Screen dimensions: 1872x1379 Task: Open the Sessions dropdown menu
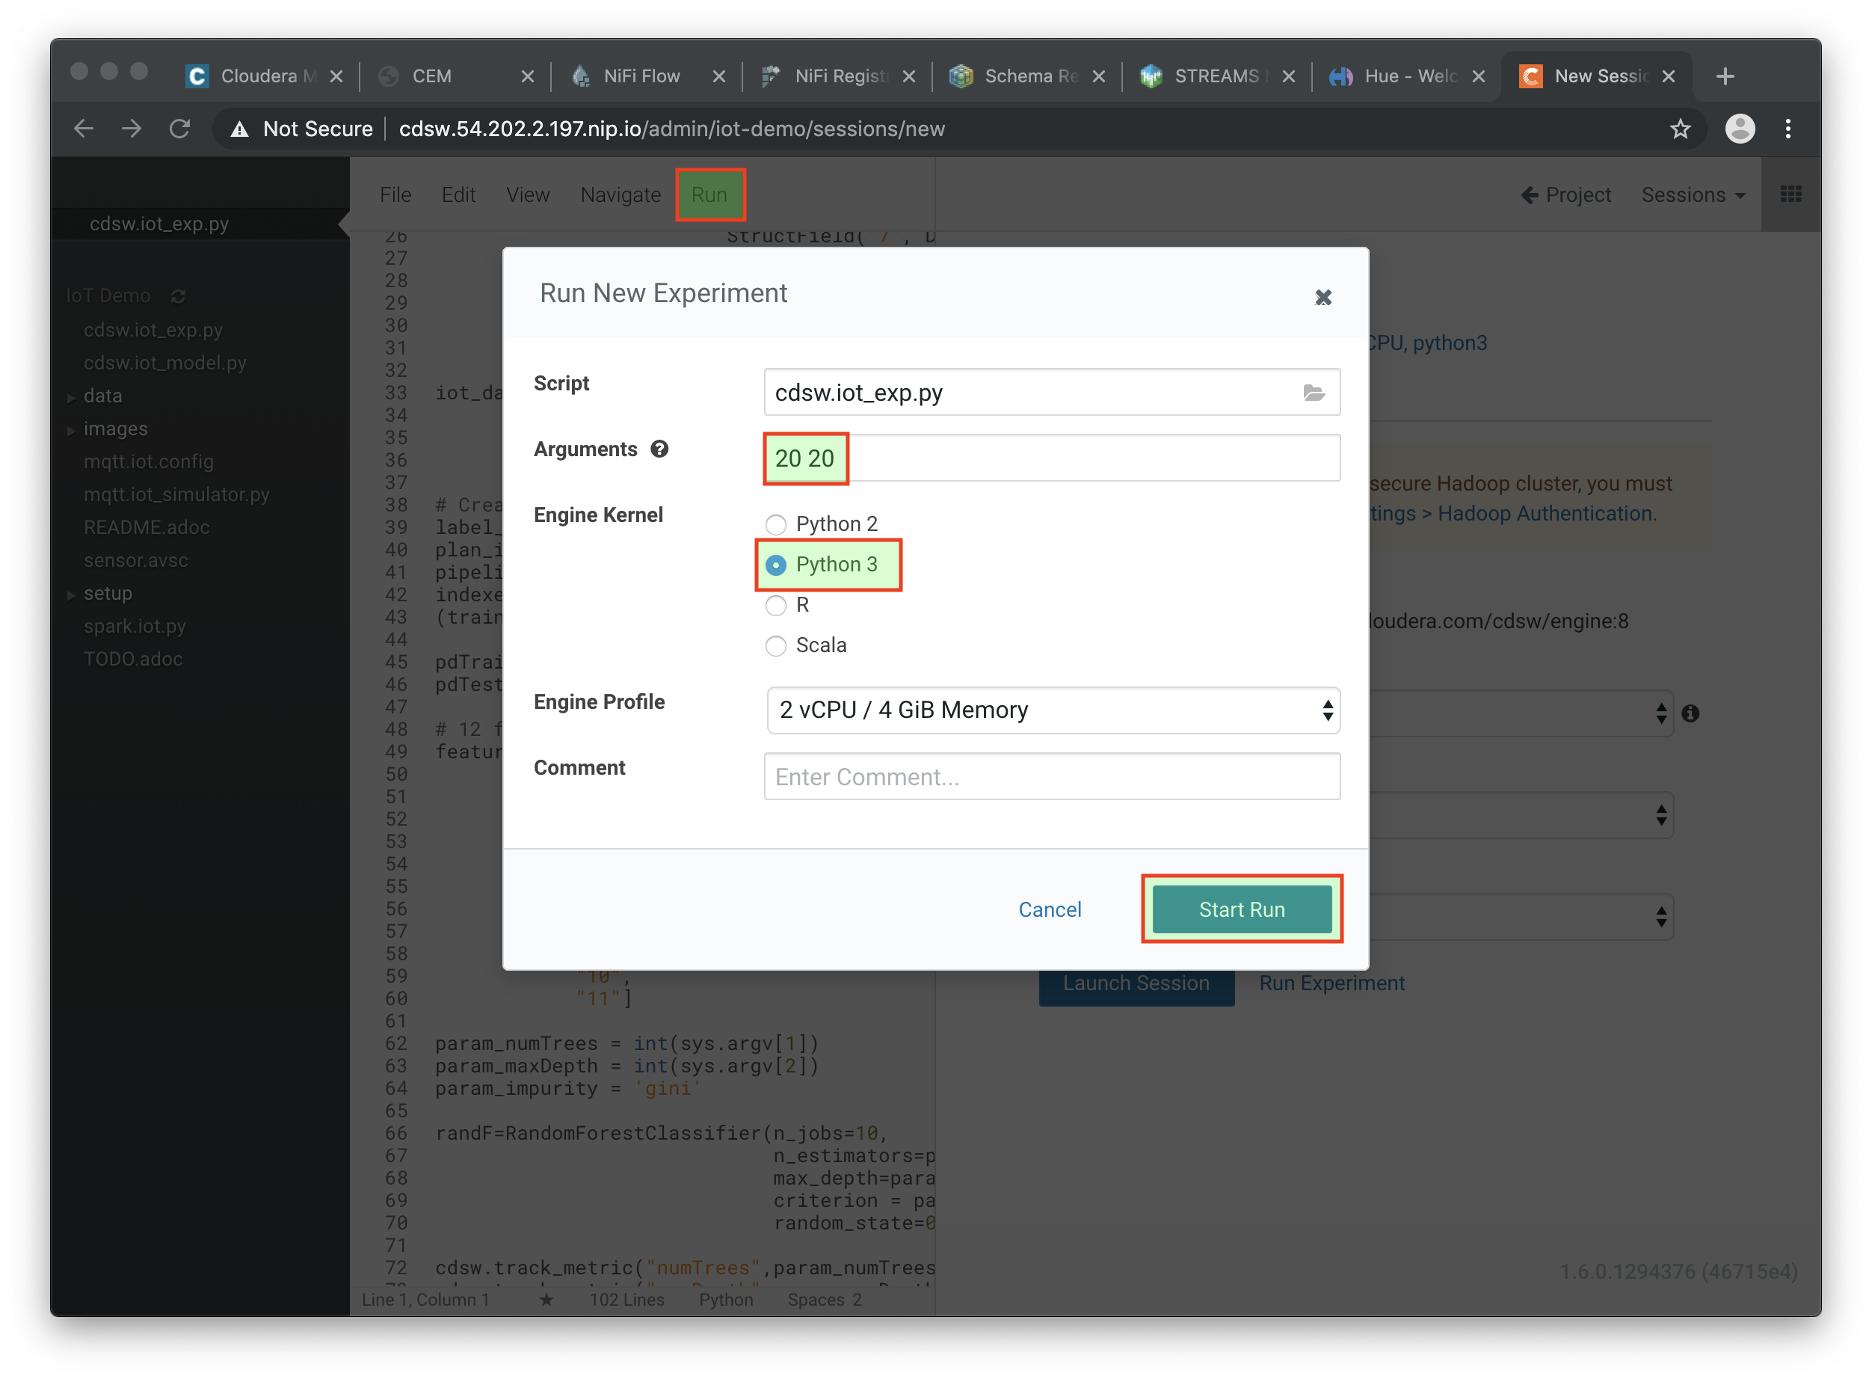[1693, 194]
